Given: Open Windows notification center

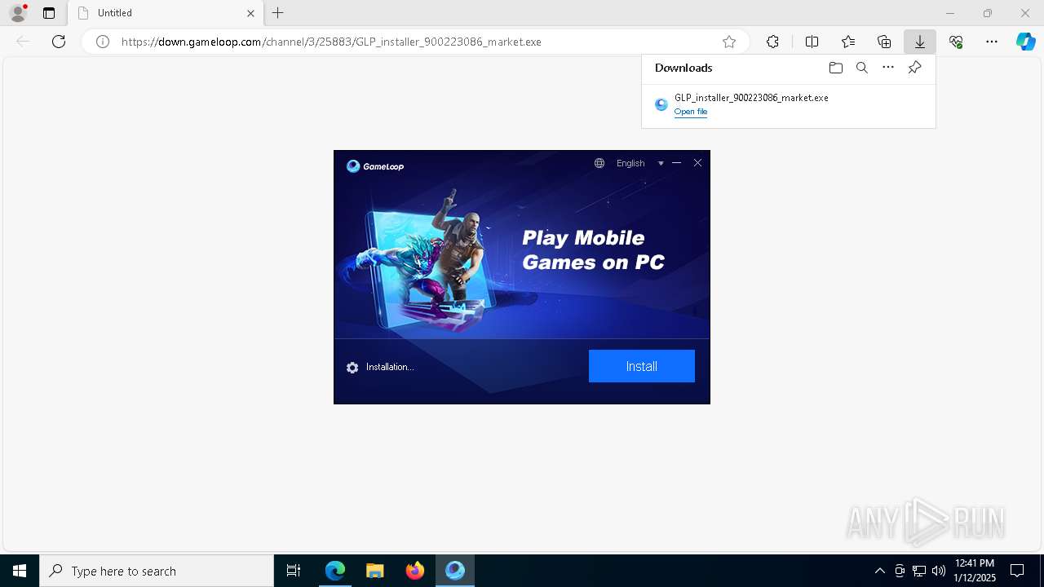Looking at the screenshot, I should click(1017, 571).
